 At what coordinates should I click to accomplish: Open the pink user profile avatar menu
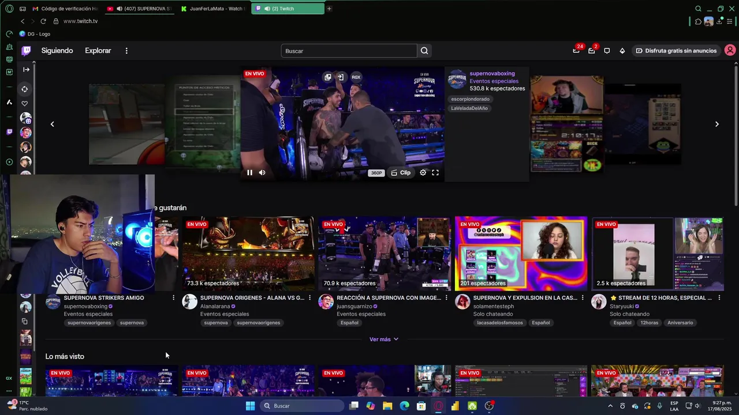730,51
